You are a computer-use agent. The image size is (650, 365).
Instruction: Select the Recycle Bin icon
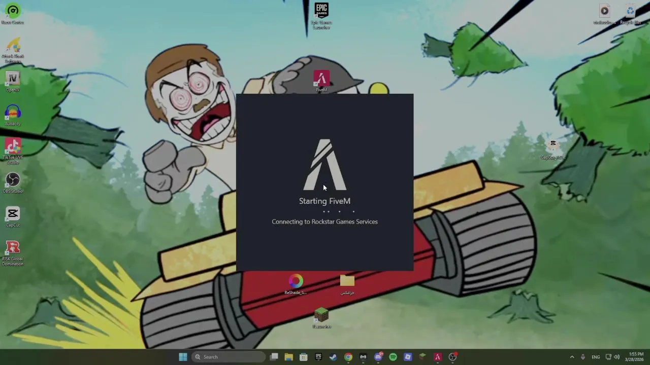pyautogui.click(x=630, y=14)
